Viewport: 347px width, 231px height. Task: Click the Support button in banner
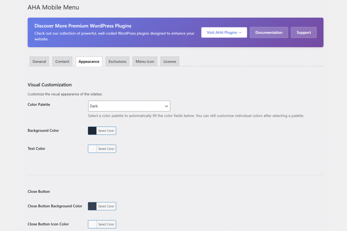point(304,33)
